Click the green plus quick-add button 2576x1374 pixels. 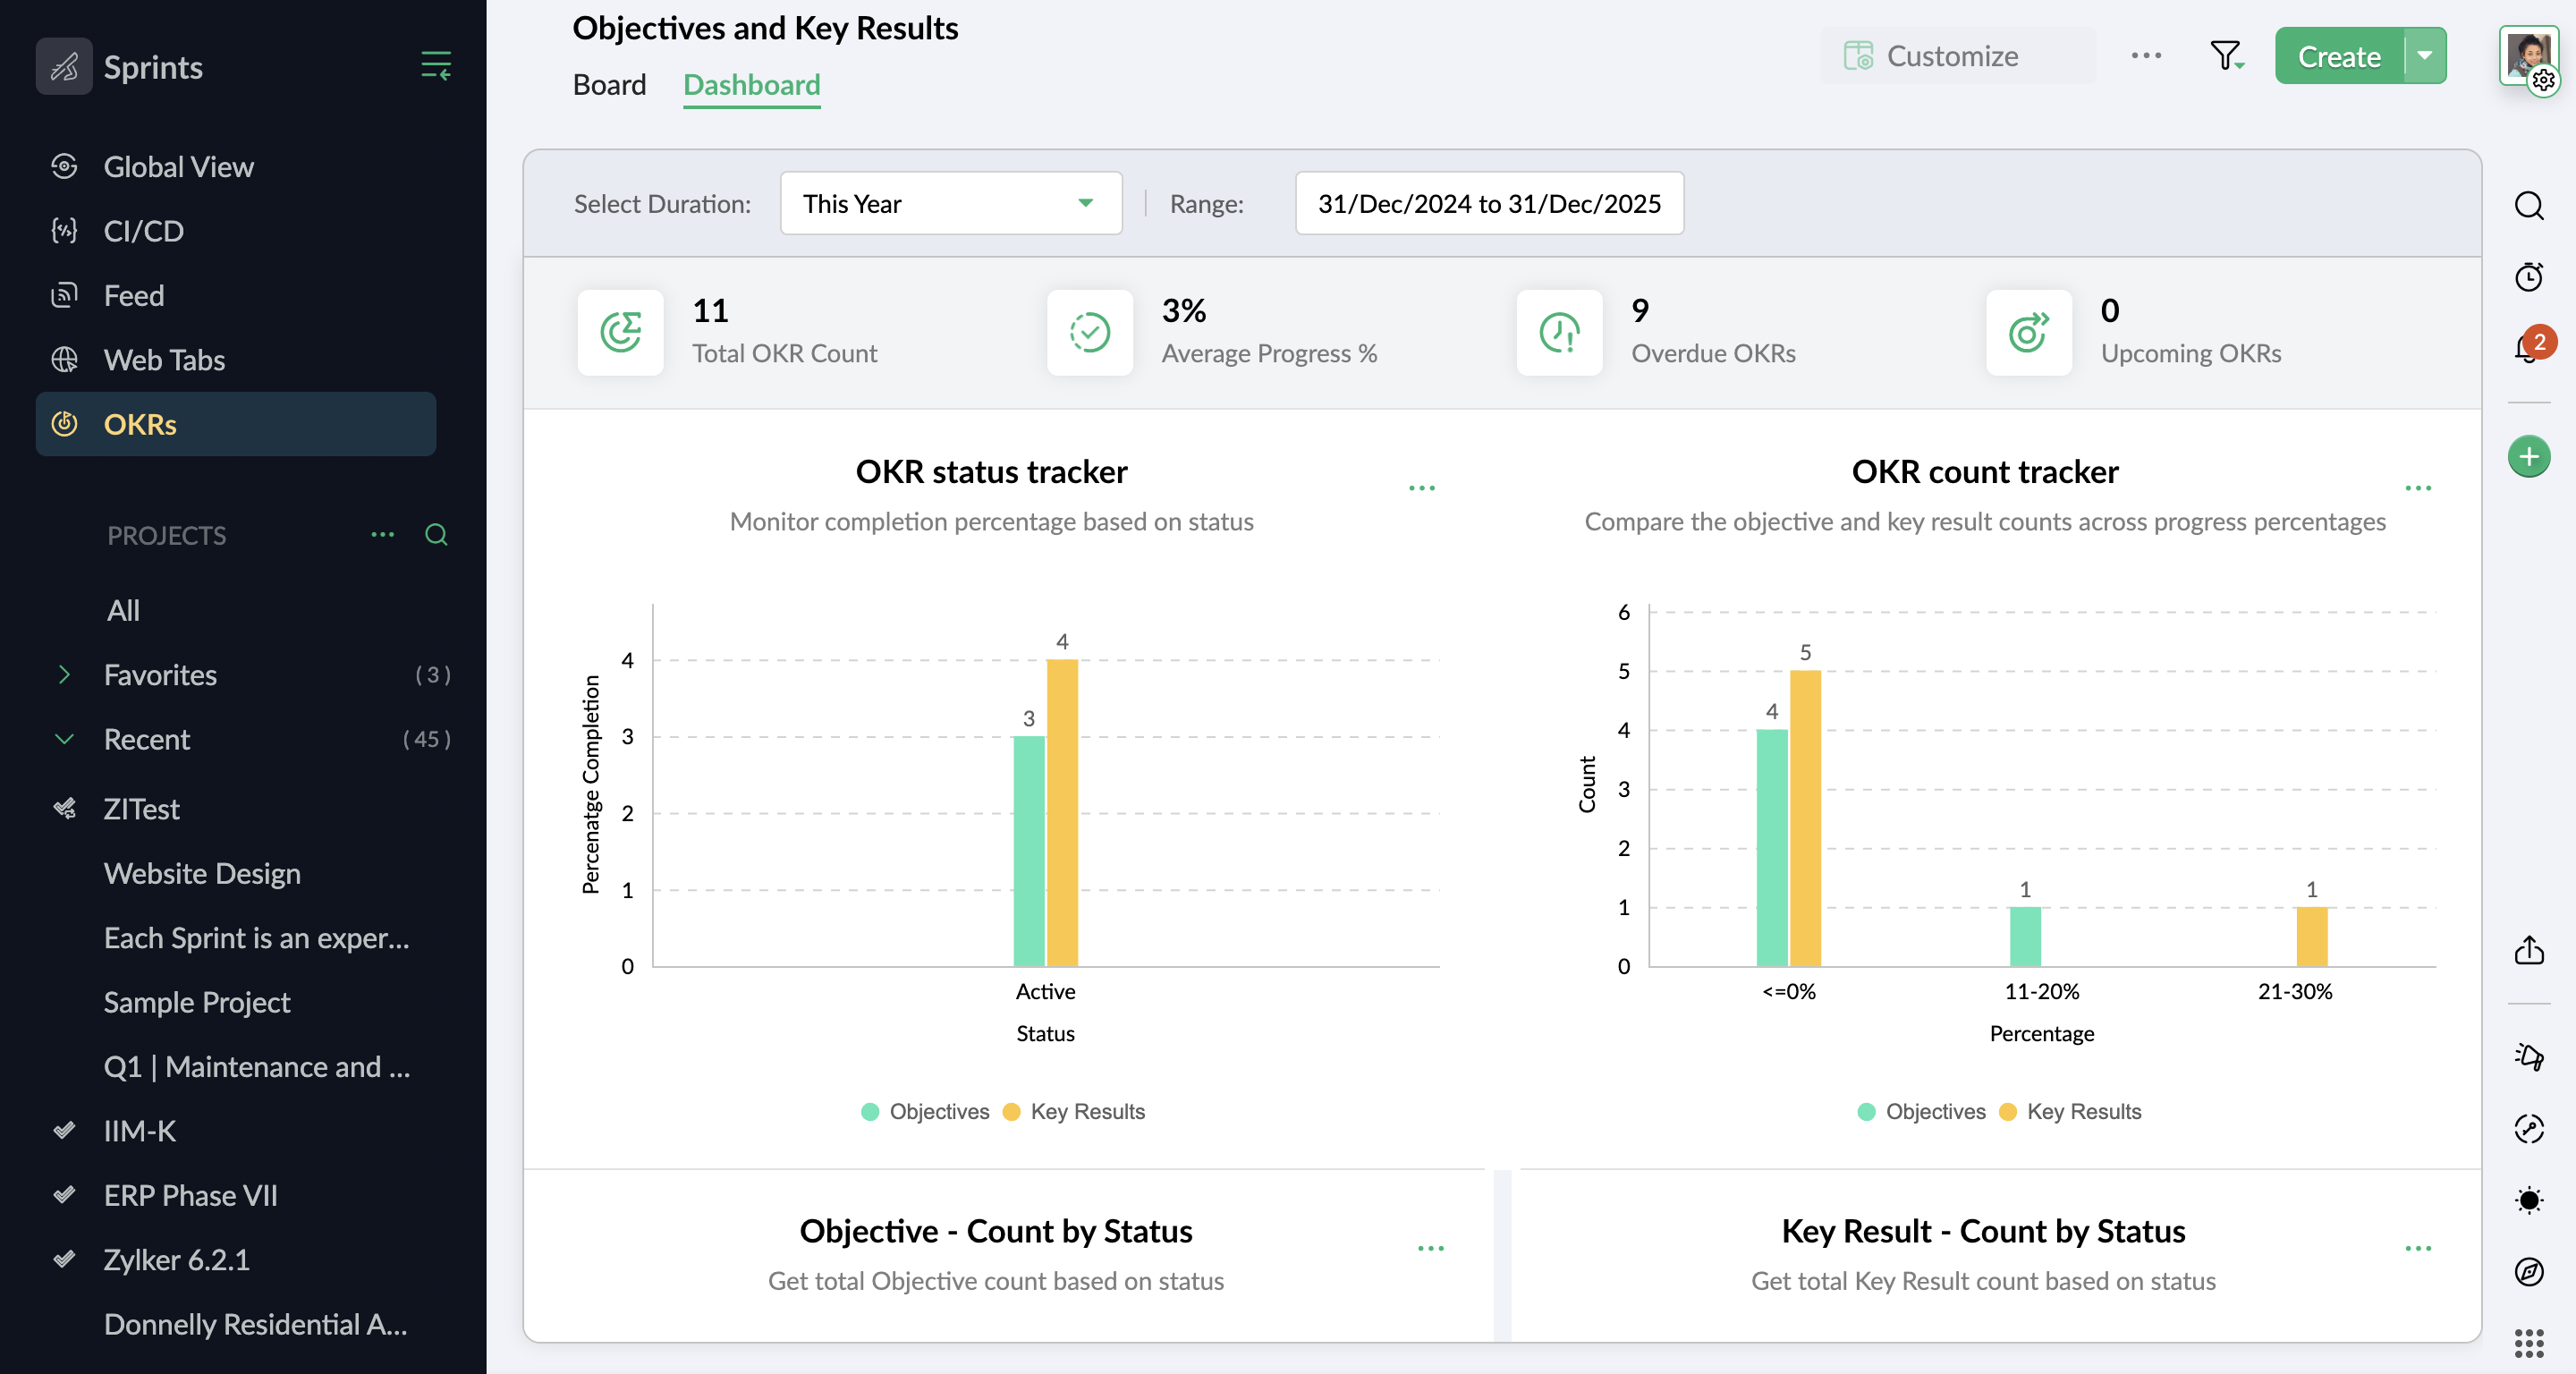point(2529,457)
